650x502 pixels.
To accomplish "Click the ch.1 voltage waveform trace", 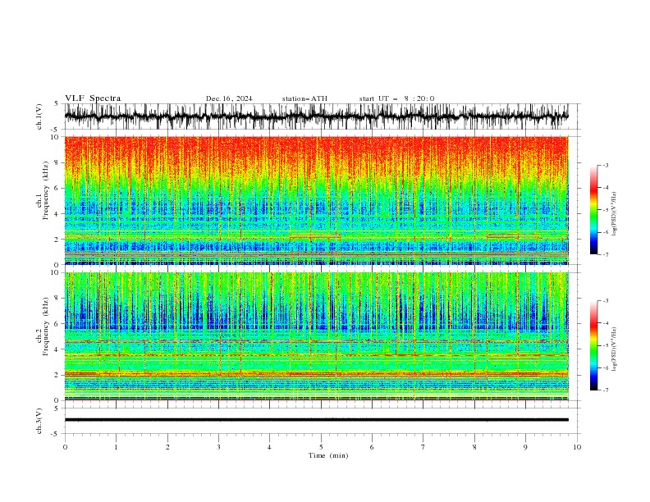I will 316,116.
